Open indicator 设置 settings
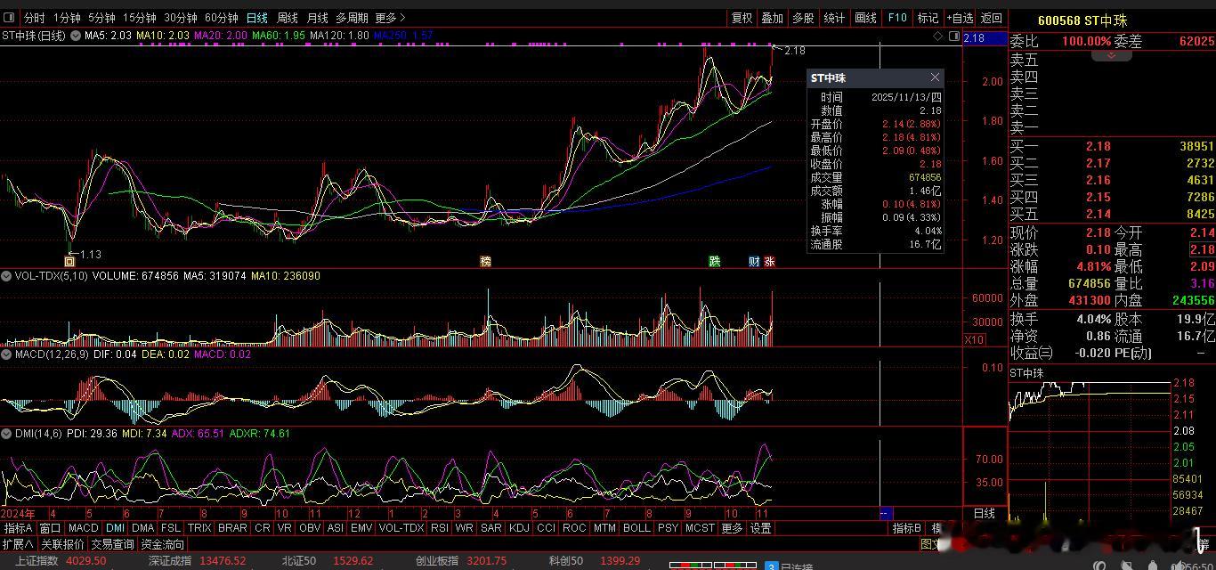Viewport: 1216px width, 570px height. click(x=760, y=528)
